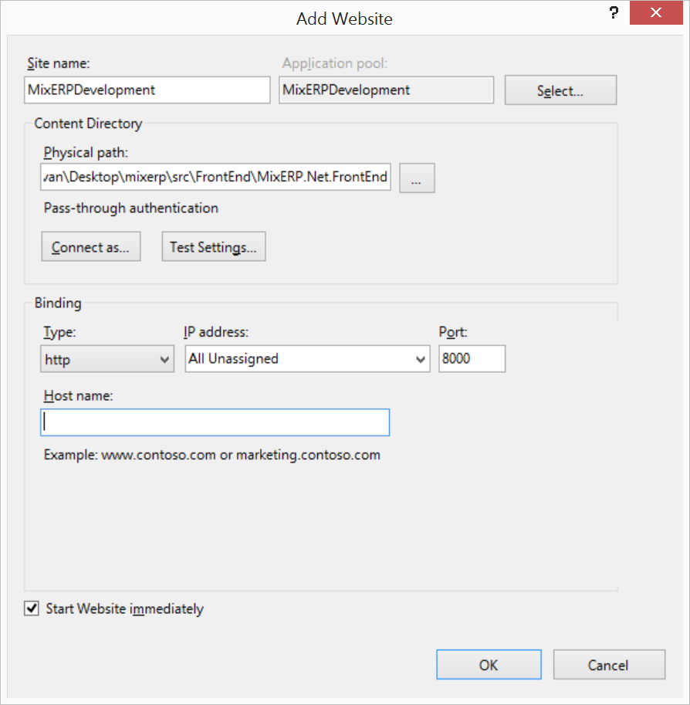Expand the binding Type dropdown
Viewport: 690px width, 705px height.
pyautogui.click(x=107, y=359)
